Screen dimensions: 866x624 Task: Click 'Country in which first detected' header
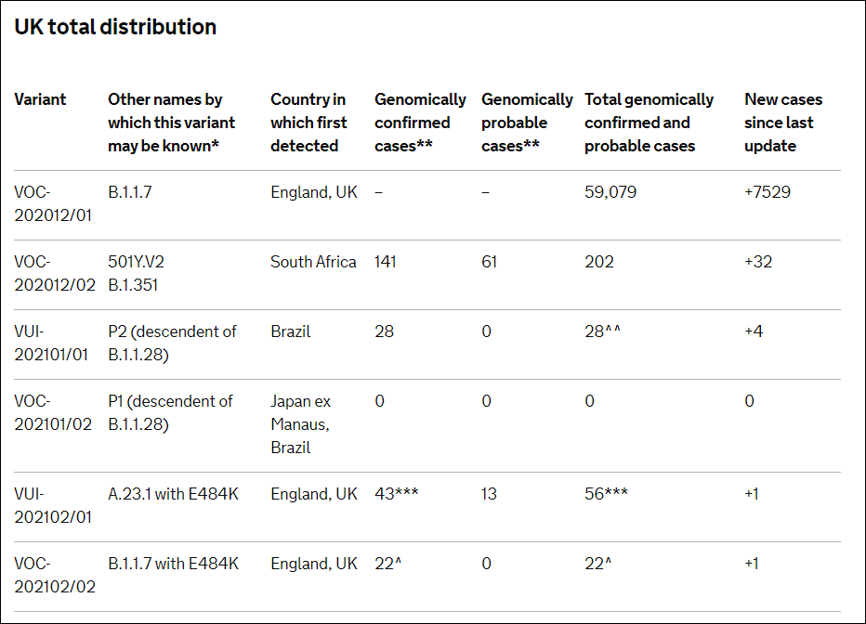[x=308, y=123]
